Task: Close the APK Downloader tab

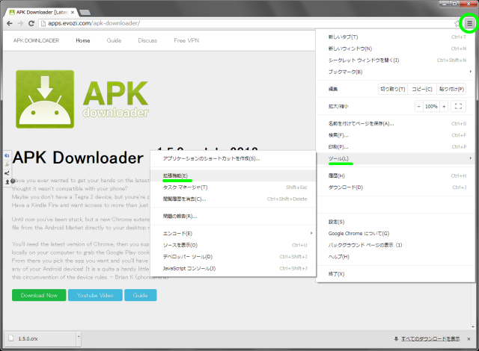Action: (73, 10)
